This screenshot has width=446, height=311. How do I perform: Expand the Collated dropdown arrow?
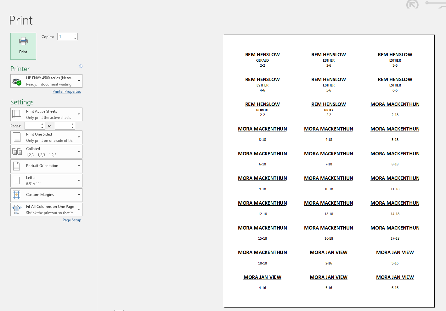79,152
